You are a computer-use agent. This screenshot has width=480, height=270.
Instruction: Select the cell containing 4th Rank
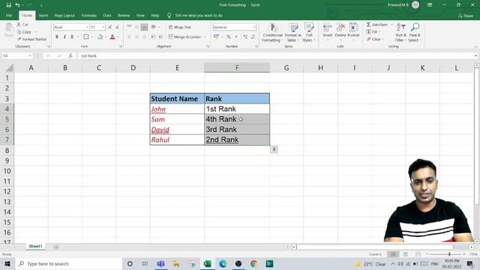pyautogui.click(x=237, y=119)
